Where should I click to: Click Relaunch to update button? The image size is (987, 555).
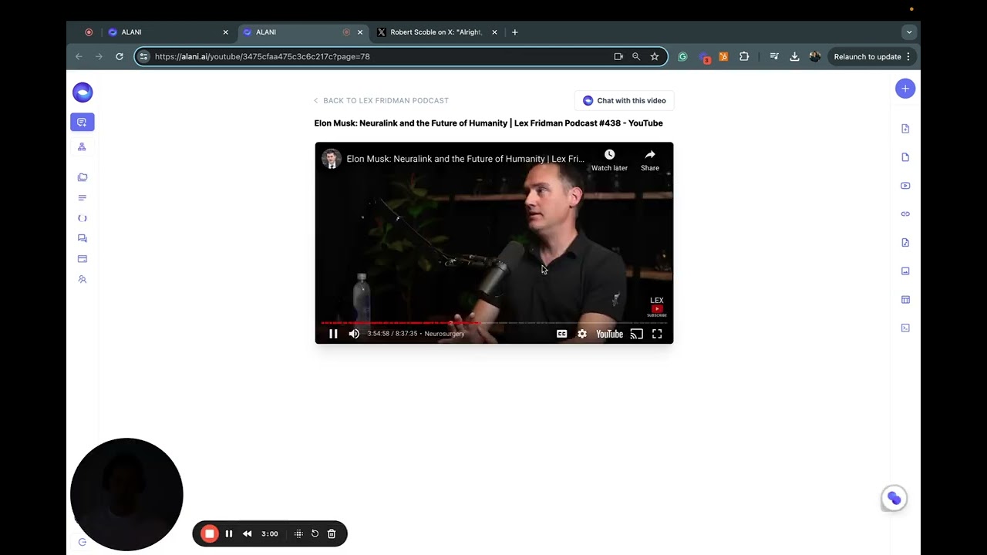coord(871,56)
